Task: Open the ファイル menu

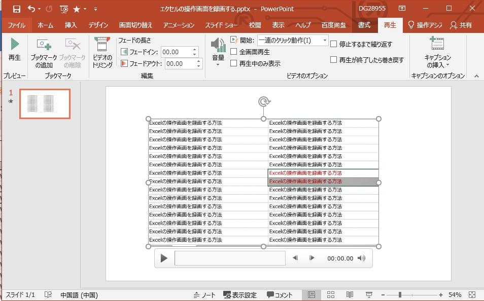Action: click(17, 24)
